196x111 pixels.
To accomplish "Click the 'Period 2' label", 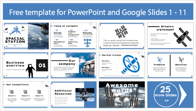I will point(105,67).
